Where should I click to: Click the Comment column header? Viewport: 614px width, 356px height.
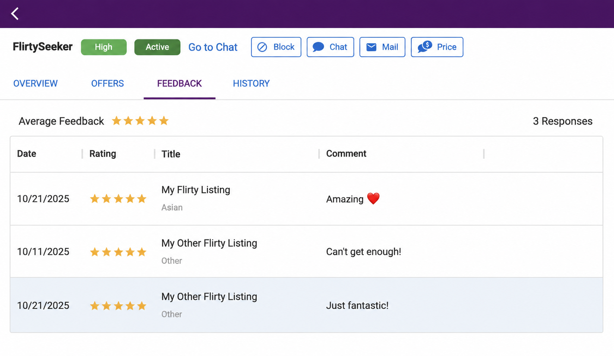pyautogui.click(x=346, y=154)
